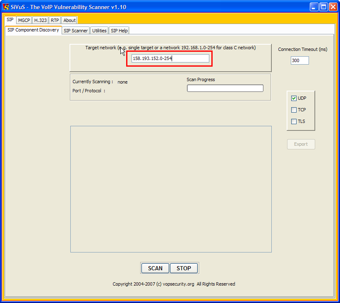Close the SiVuS window
This screenshot has height=303, width=340.
coord(333,7)
